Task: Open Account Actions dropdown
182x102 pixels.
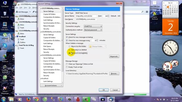Action: tap(52, 86)
